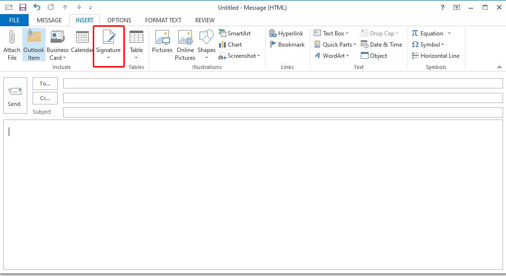Image resolution: width=506 pixels, height=276 pixels.
Task: Click into the Subject field
Action: [x=283, y=112]
